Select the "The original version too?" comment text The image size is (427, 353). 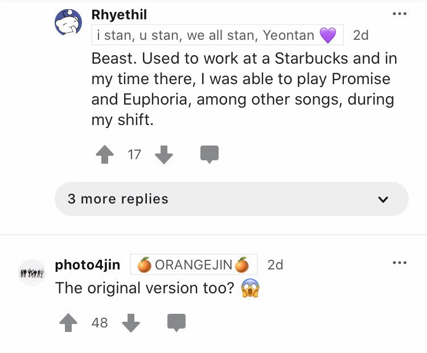(145, 288)
